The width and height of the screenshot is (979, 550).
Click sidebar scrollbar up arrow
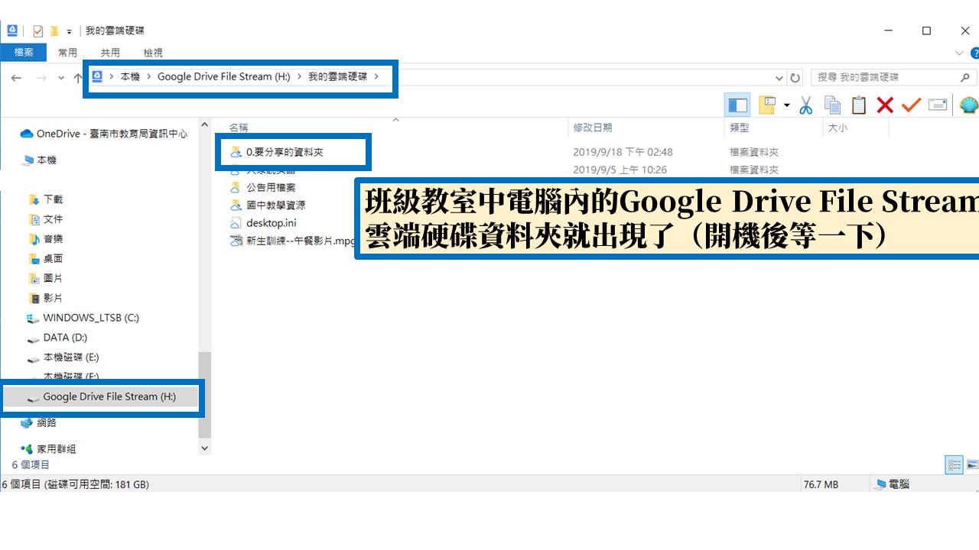(204, 125)
